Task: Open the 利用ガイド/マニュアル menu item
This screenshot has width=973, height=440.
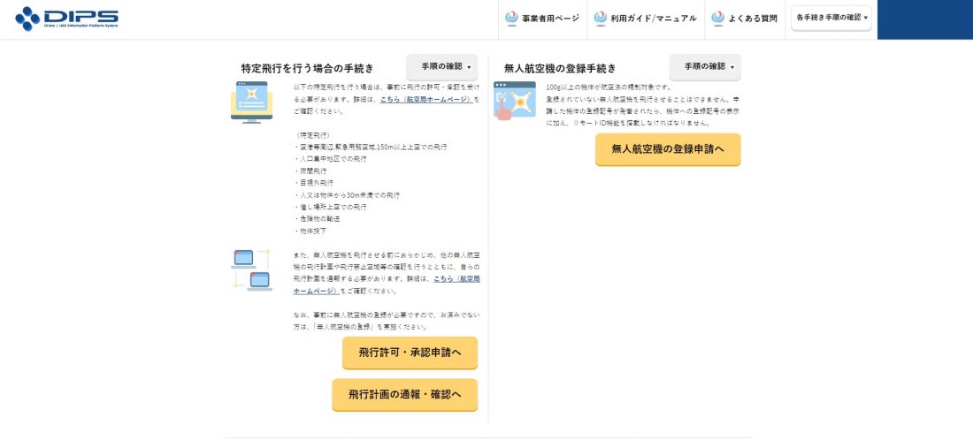Action: click(646, 19)
